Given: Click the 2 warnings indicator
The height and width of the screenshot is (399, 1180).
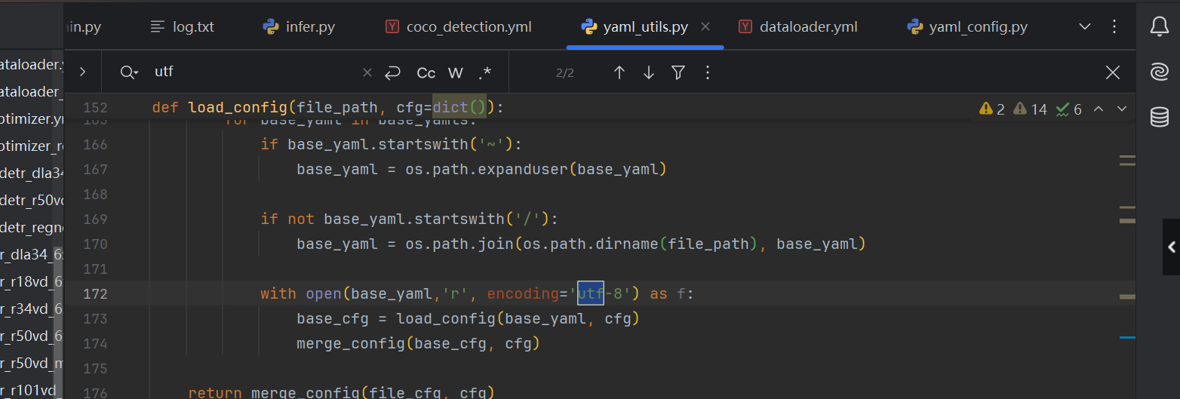Looking at the screenshot, I should (992, 109).
